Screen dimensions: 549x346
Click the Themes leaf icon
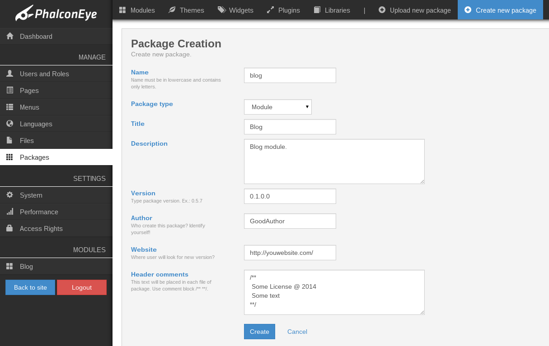tap(172, 10)
